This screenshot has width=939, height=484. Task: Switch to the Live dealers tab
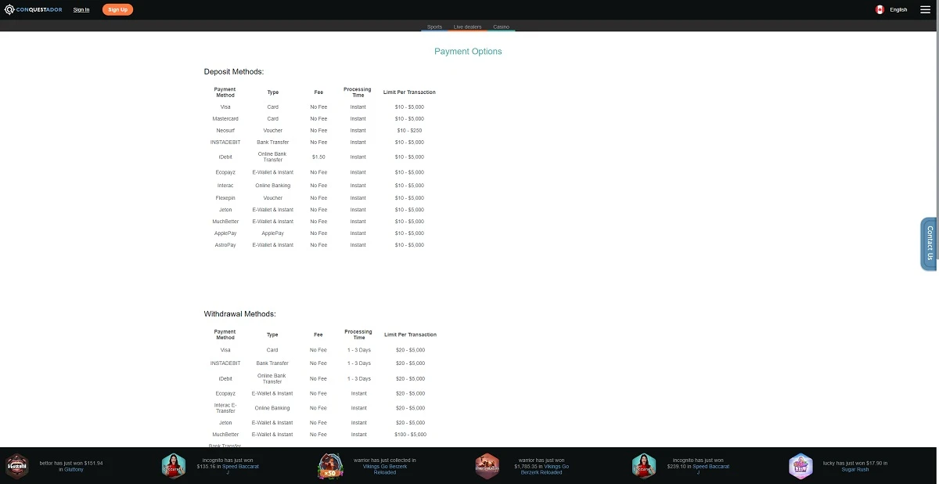click(x=468, y=27)
